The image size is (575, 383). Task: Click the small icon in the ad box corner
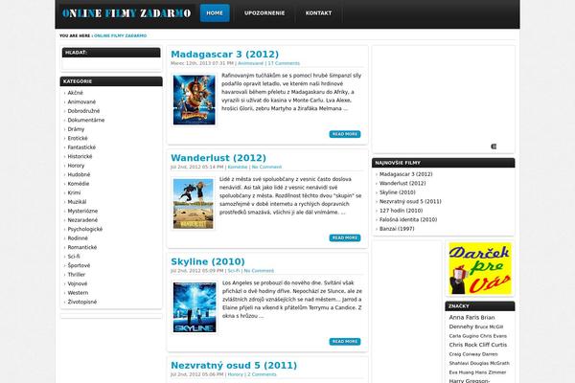tap(494, 146)
